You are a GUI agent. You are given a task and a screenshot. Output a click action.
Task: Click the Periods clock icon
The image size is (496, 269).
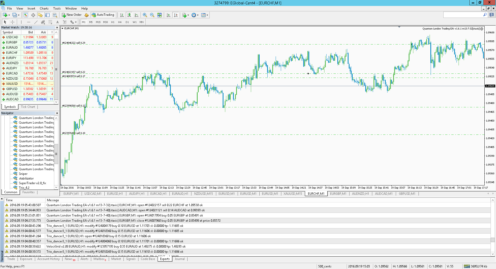pyautogui.click(x=194, y=15)
